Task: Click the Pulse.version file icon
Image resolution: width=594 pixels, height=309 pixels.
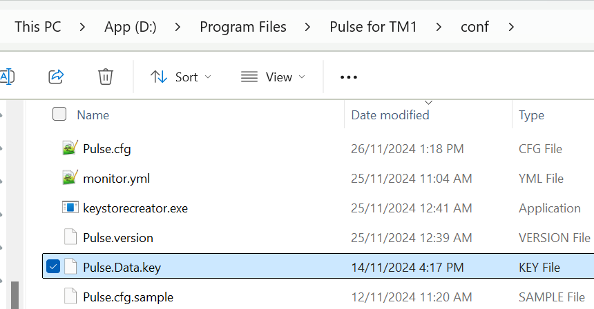Action: [x=70, y=237]
